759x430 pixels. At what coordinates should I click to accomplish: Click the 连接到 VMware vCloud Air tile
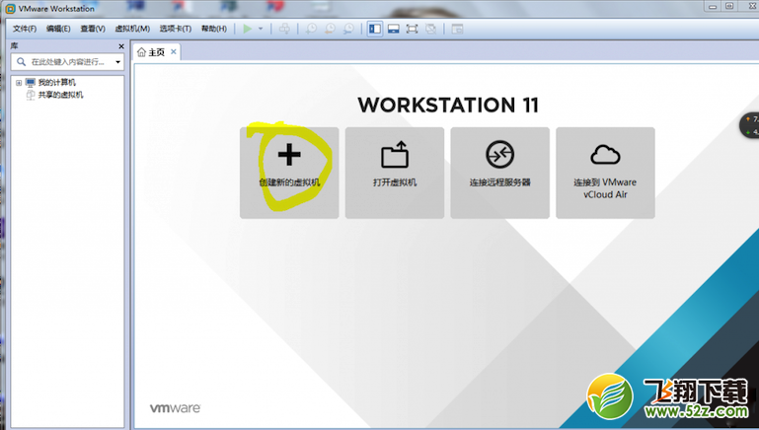point(606,173)
